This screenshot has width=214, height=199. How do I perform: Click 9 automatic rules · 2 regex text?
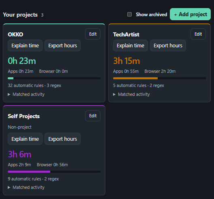pyautogui.click(x=33, y=179)
